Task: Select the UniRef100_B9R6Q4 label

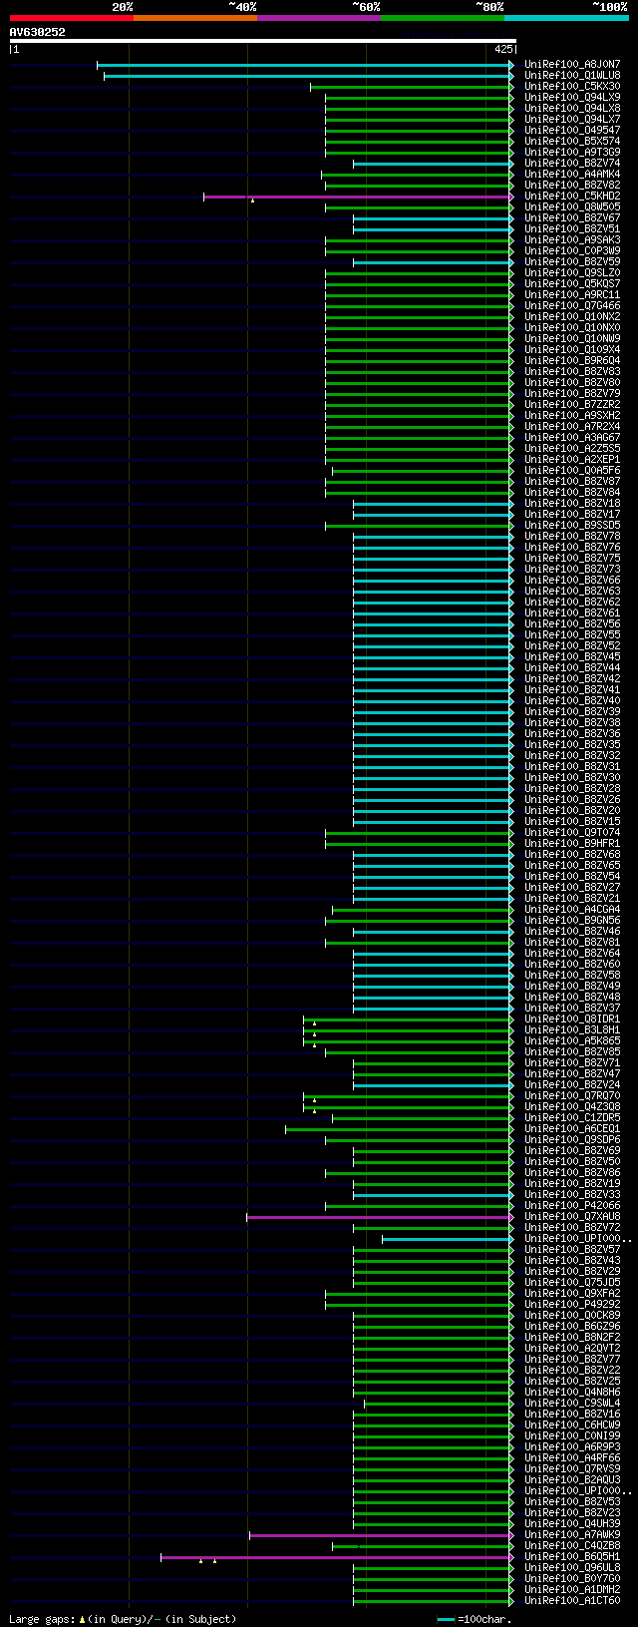Action: 572,361
